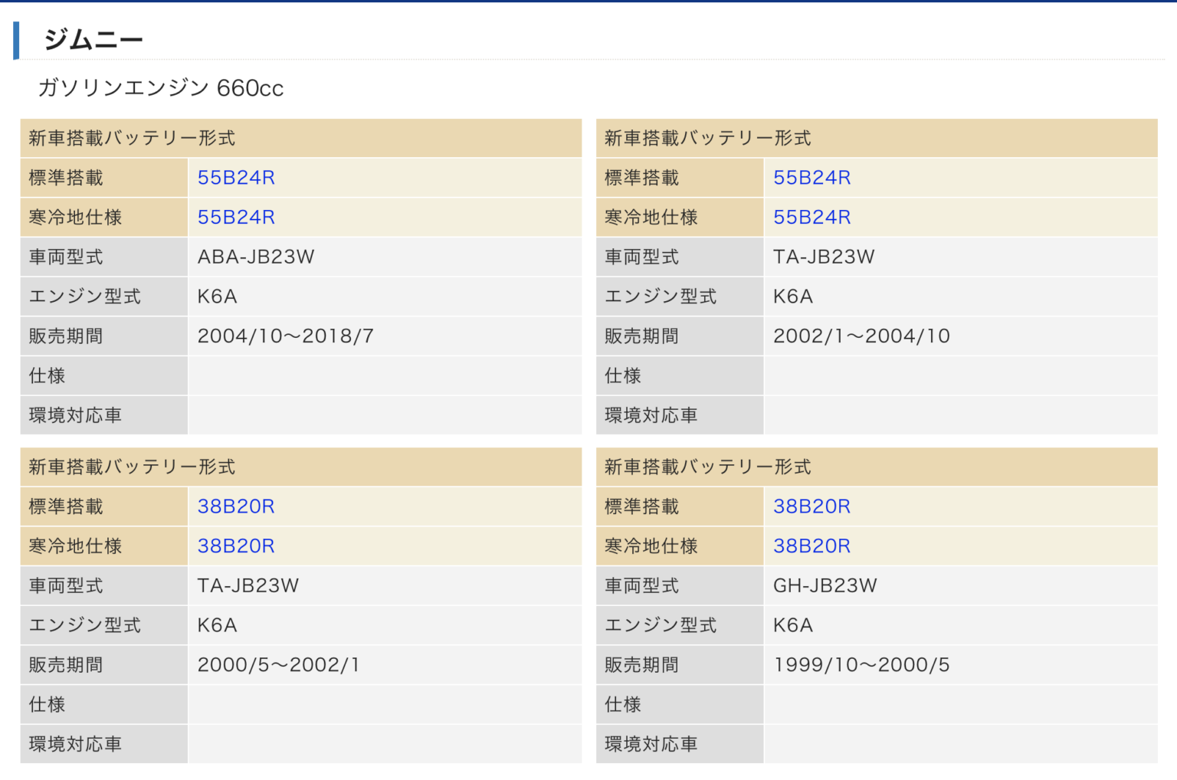The width and height of the screenshot is (1177, 780).
Task: Open standard 55B24R link for ABA-JB23W
Action: 236,178
